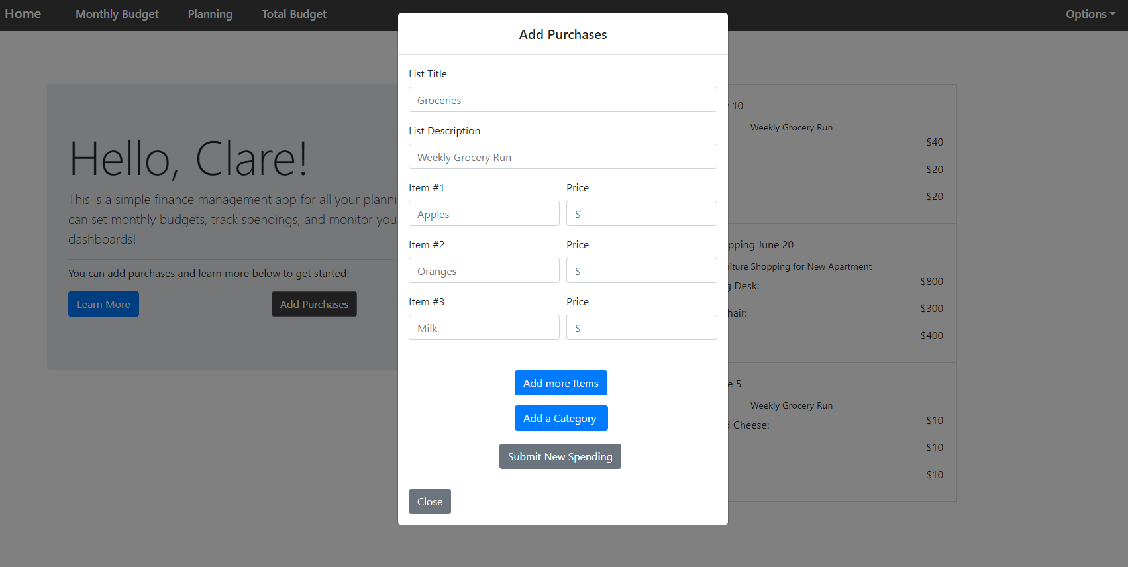This screenshot has width=1128, height=567.
Task: Open the Total Budget section
Action: click(x=293, y=13)
